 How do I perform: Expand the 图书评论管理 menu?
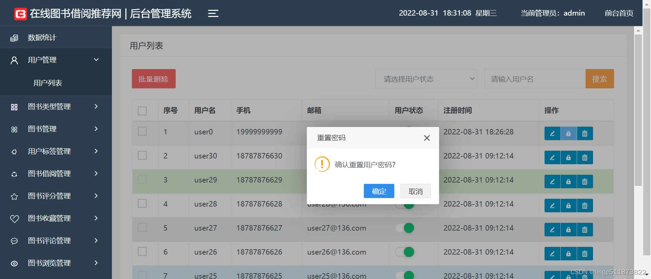tap(96, 240)
